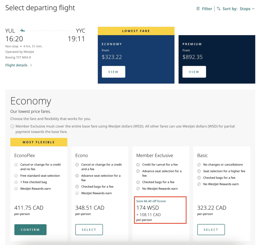This screenshot has width=259, height=245.
Task: Click the Filter sliders icon
Action: pos(198,9)
